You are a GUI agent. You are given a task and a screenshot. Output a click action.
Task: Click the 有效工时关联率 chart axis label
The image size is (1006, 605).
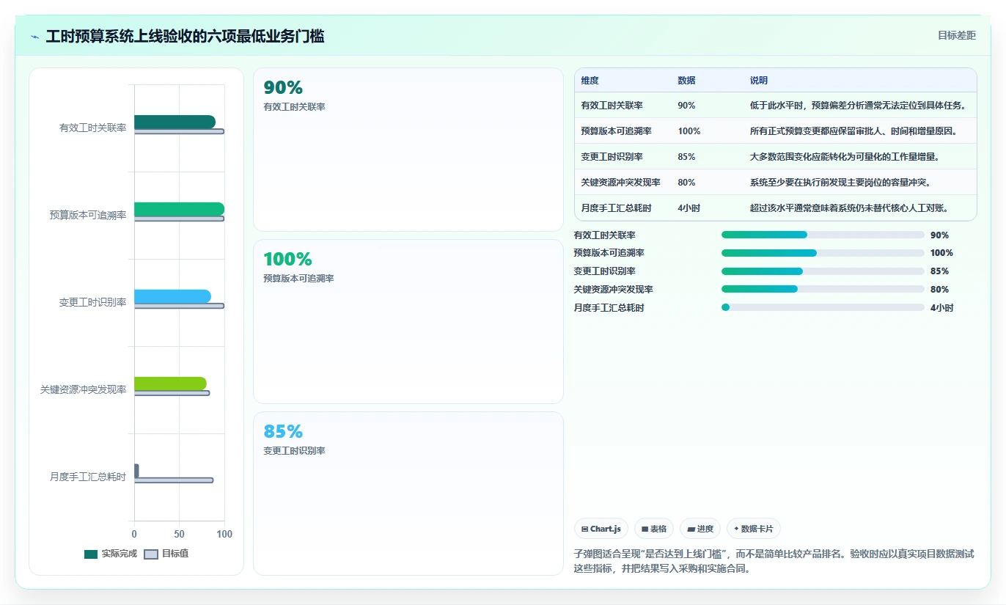pos(92,128)
